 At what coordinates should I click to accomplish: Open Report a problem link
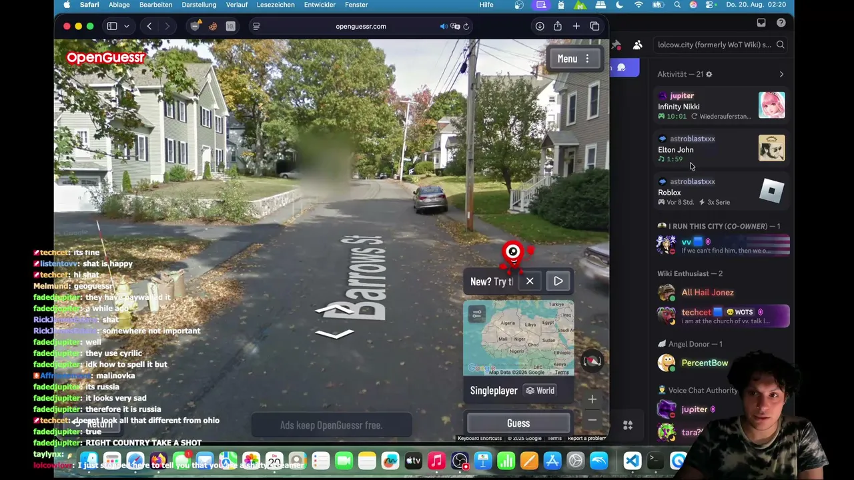pos(586,438)
